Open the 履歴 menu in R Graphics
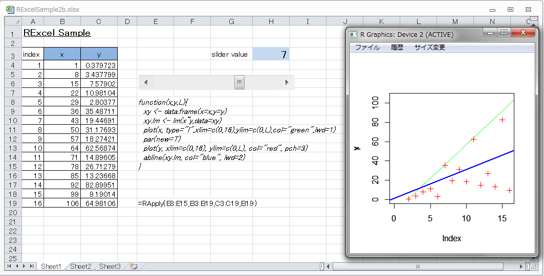This screenshot has height=276, width=544. point(397,48)
